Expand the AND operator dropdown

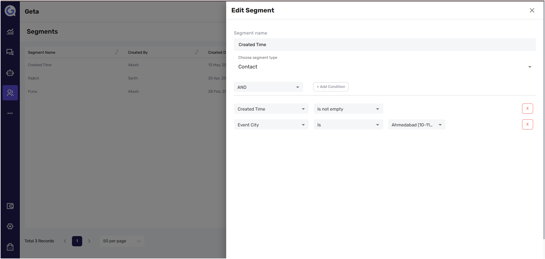(x=268, y=87)
